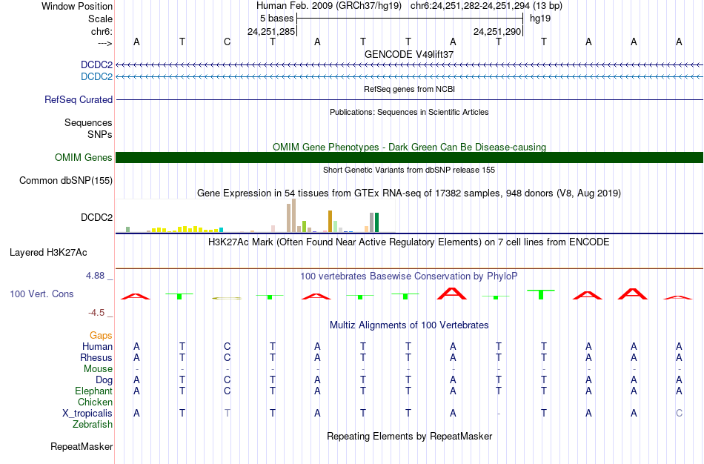This screenshot has width=704, height=464.
Task: Click the "Zebrafish" alignment row label
Action: tap(93, 424)
